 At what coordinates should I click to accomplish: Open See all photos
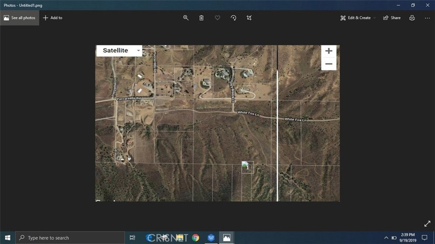[x=19, y=18]
